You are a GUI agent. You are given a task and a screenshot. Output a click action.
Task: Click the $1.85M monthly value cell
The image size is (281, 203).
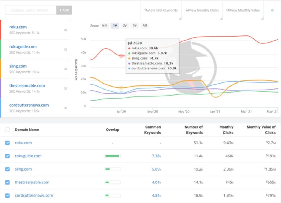point(270,169)
